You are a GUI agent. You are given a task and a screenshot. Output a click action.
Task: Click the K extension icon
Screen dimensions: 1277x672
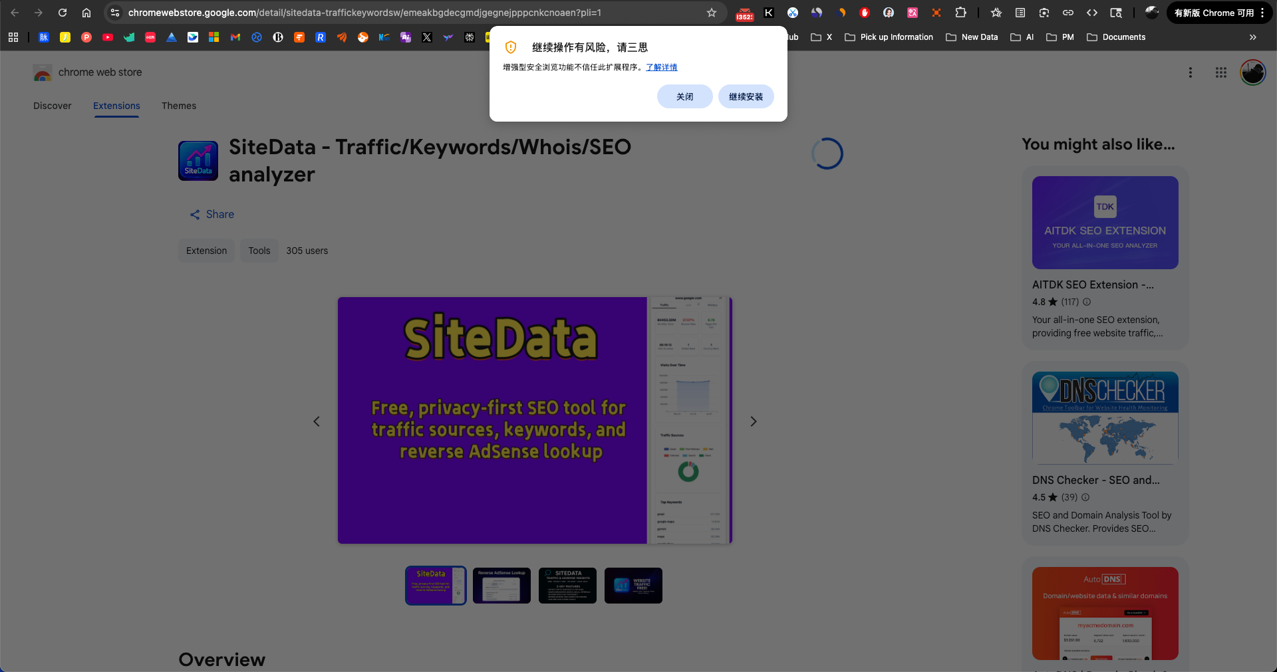point(769,13)
